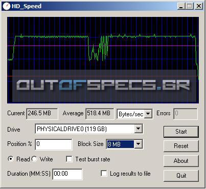Enable the Test burst rate checkbox
The width and height of the screenshot is (206, 189).
click(69, 159)
